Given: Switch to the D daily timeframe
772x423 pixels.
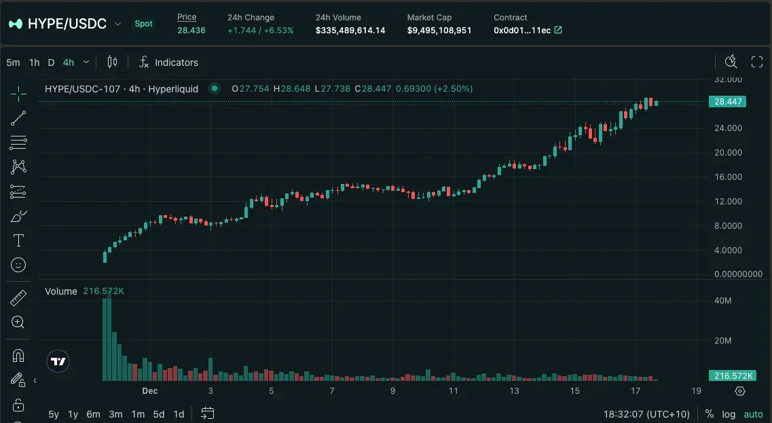Looking at the screenshot, I should [51, 62].
